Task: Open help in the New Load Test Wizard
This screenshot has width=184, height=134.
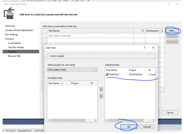Action: coord(168,4)
